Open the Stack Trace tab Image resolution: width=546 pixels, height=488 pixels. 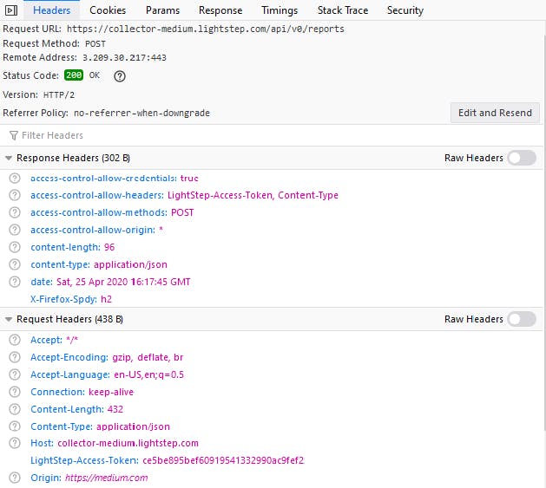pos(343,10)
